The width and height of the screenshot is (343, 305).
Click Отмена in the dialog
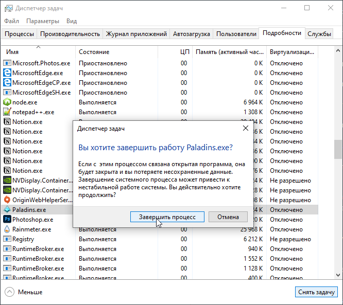(228, 217)
